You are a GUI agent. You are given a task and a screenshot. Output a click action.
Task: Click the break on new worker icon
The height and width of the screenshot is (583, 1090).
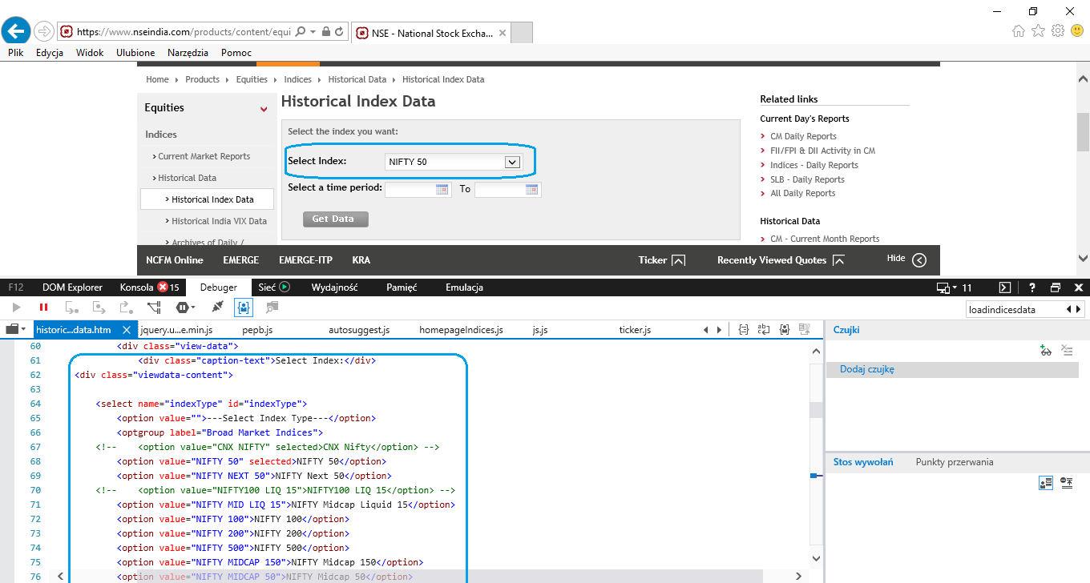[x=155, y=308]
